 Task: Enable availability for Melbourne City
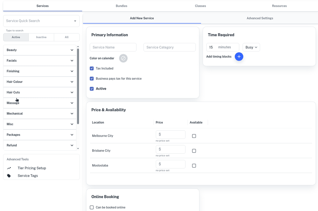194,136
